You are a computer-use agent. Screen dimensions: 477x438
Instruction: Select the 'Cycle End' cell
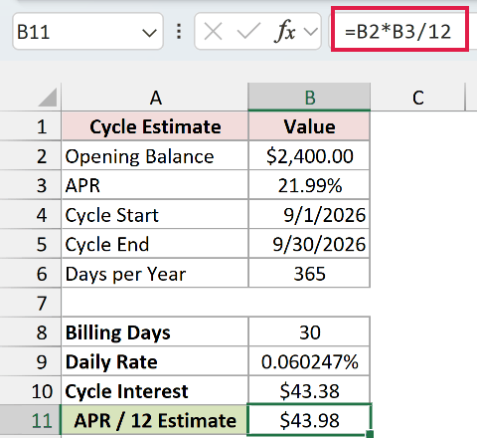[x=155, y=244]
